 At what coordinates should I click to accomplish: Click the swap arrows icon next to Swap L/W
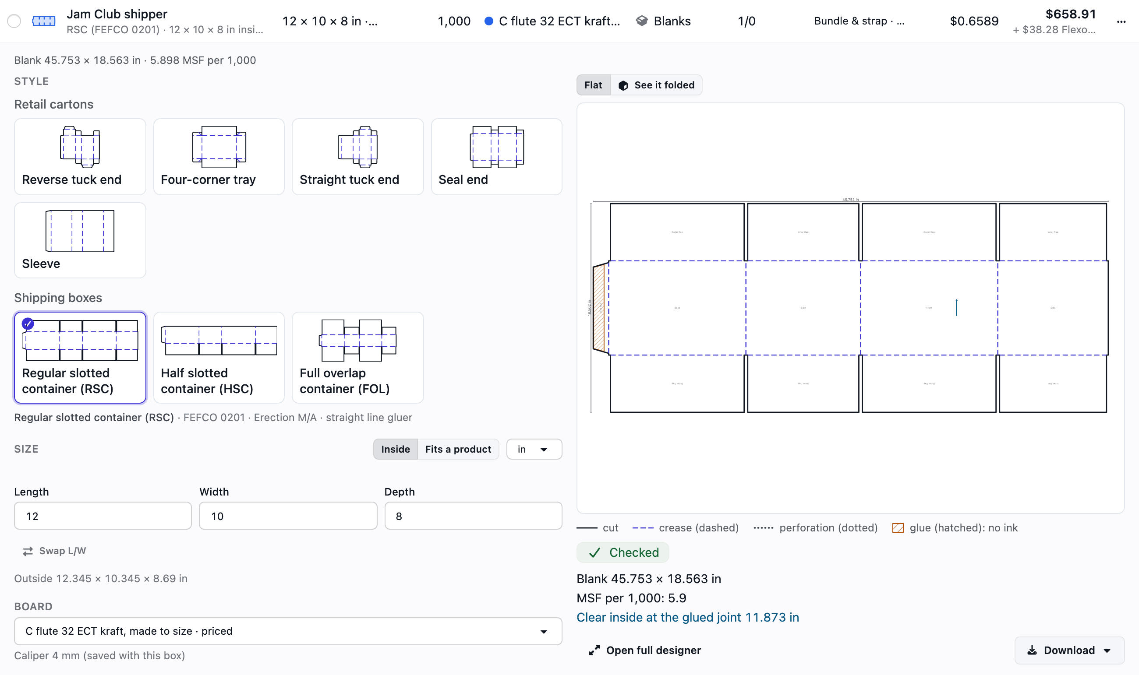(28, 551)
